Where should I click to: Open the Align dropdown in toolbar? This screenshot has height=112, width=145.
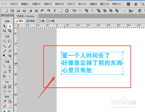[131, 11]
